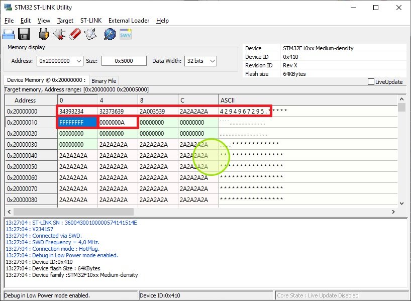Select the 2A003539 memory cell
Viewport: 411px width, 301px height.
click(x=158, y=112)
